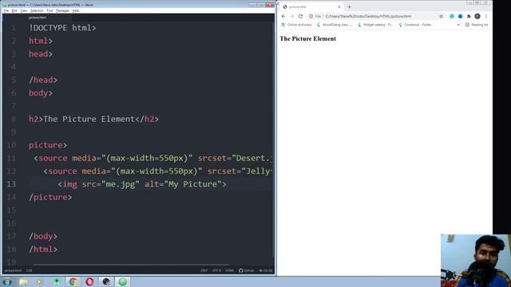Click the HTML grammar selector in status bar
Viewport: 511px width, 287px height.
(229, 271)
